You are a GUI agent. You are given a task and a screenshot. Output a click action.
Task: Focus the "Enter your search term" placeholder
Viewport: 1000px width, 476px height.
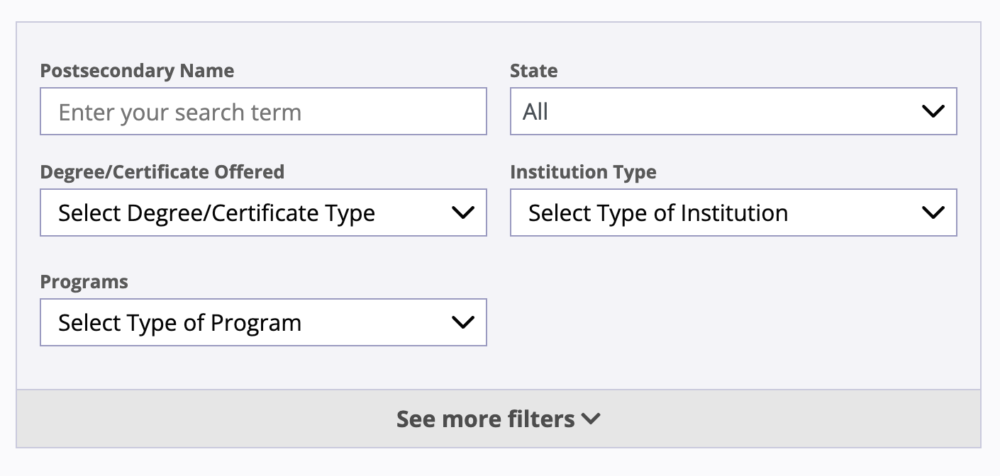[x=179, y=112]
